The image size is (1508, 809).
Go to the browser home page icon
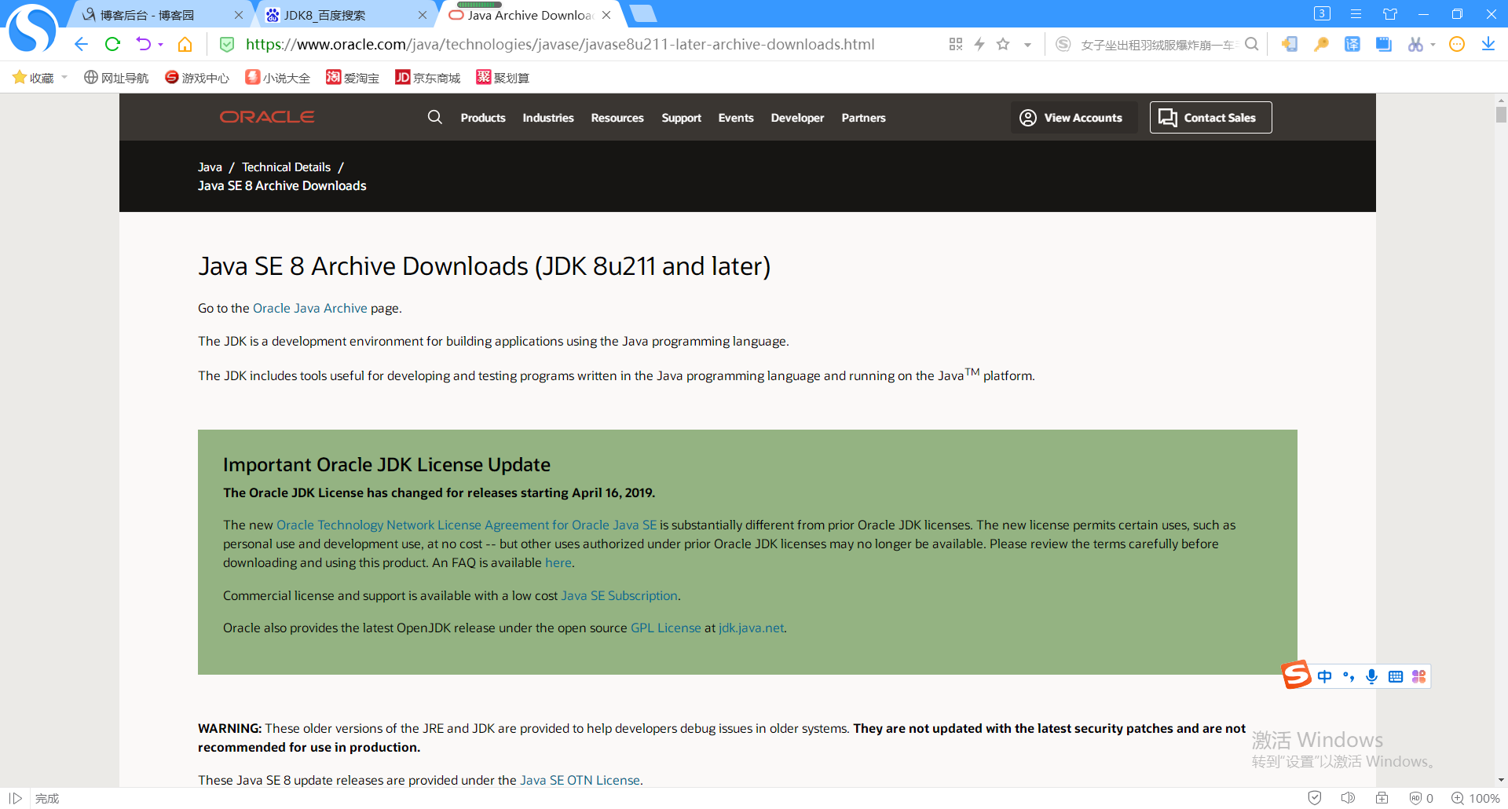[185, 44]
